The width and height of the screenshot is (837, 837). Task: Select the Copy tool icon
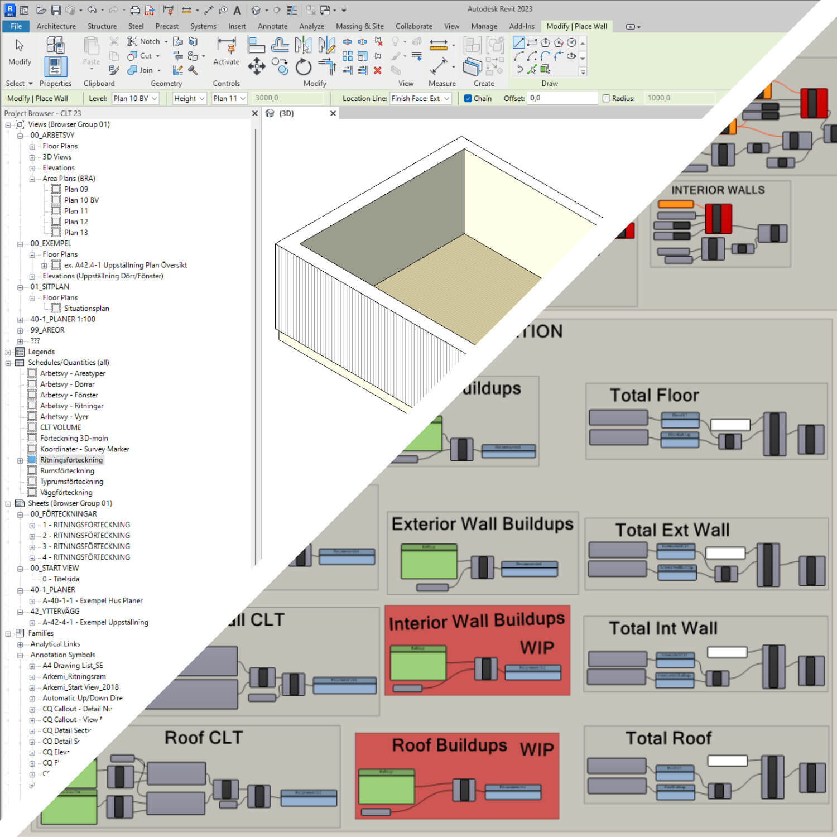click(x=280, y=66)
